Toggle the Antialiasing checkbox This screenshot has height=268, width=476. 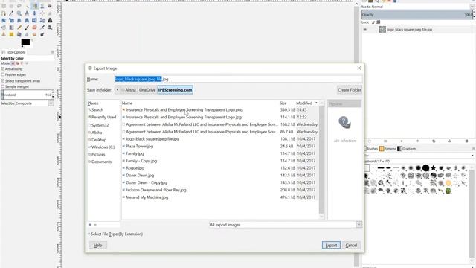tap(3, 69)
